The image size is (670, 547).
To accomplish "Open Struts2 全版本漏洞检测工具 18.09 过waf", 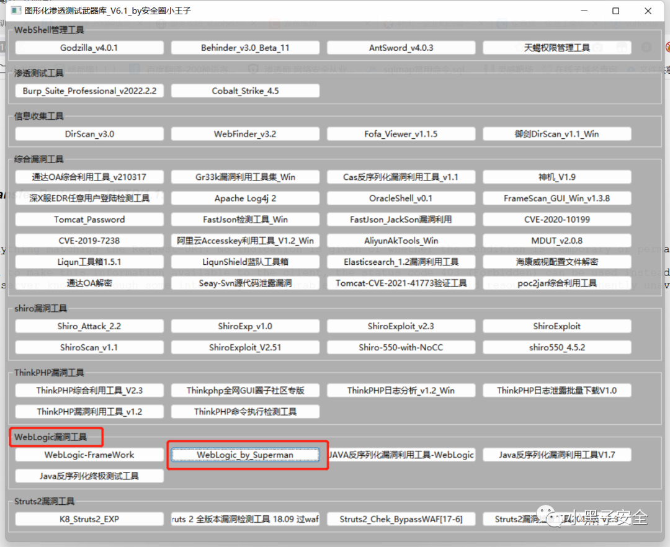I will [245, 519].
